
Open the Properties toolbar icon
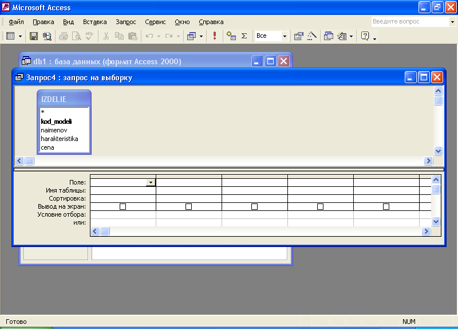pyautogui.click(x=298, y=36)
